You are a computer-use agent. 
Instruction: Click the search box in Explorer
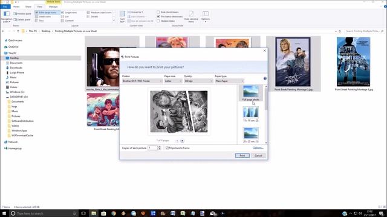(x=365, y=31)
